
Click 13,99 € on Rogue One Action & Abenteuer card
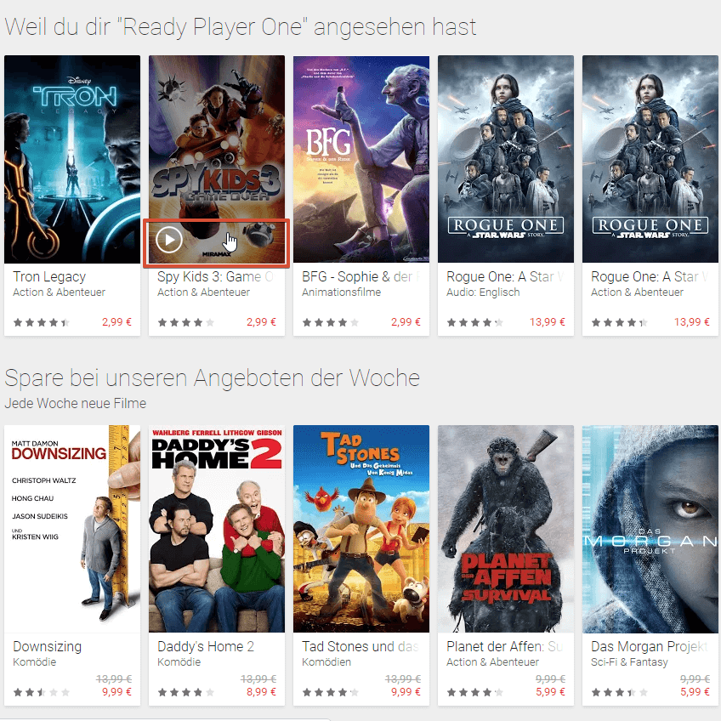click(x=691, y=322)
